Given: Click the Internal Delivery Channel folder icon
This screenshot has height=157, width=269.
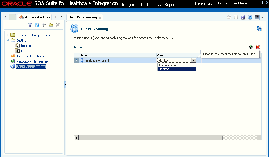Looking at the screenshot, I should tap(13, 35).
